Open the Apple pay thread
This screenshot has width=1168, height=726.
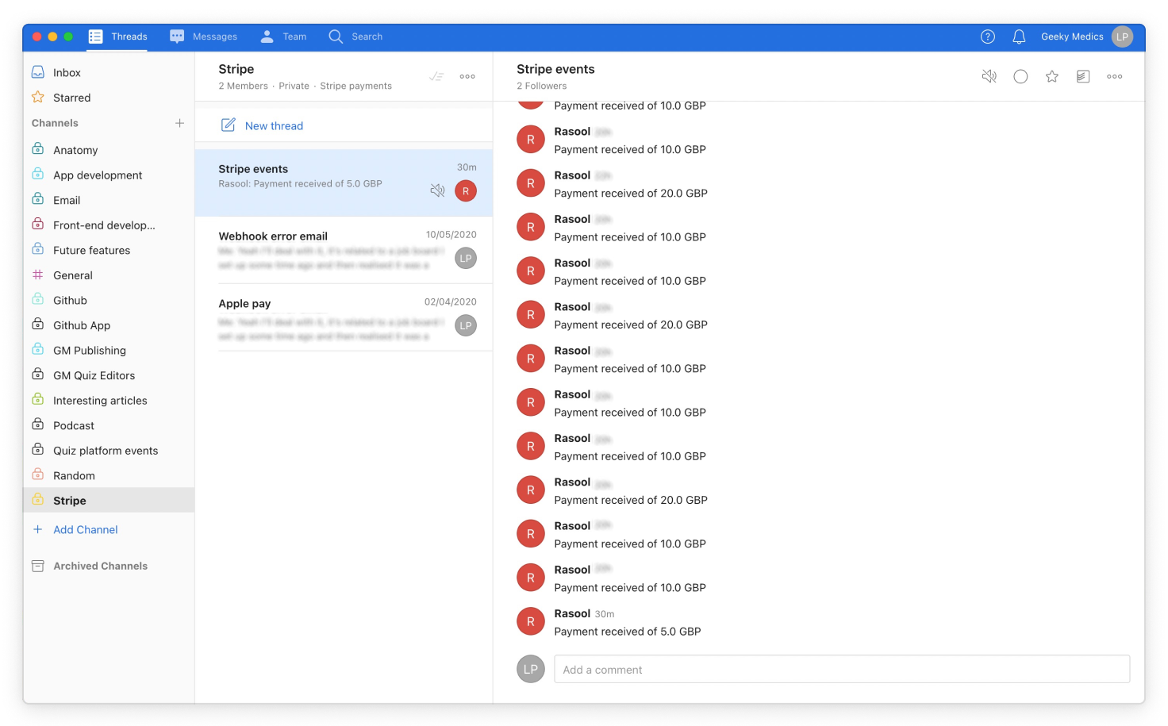tap(344, 317)
